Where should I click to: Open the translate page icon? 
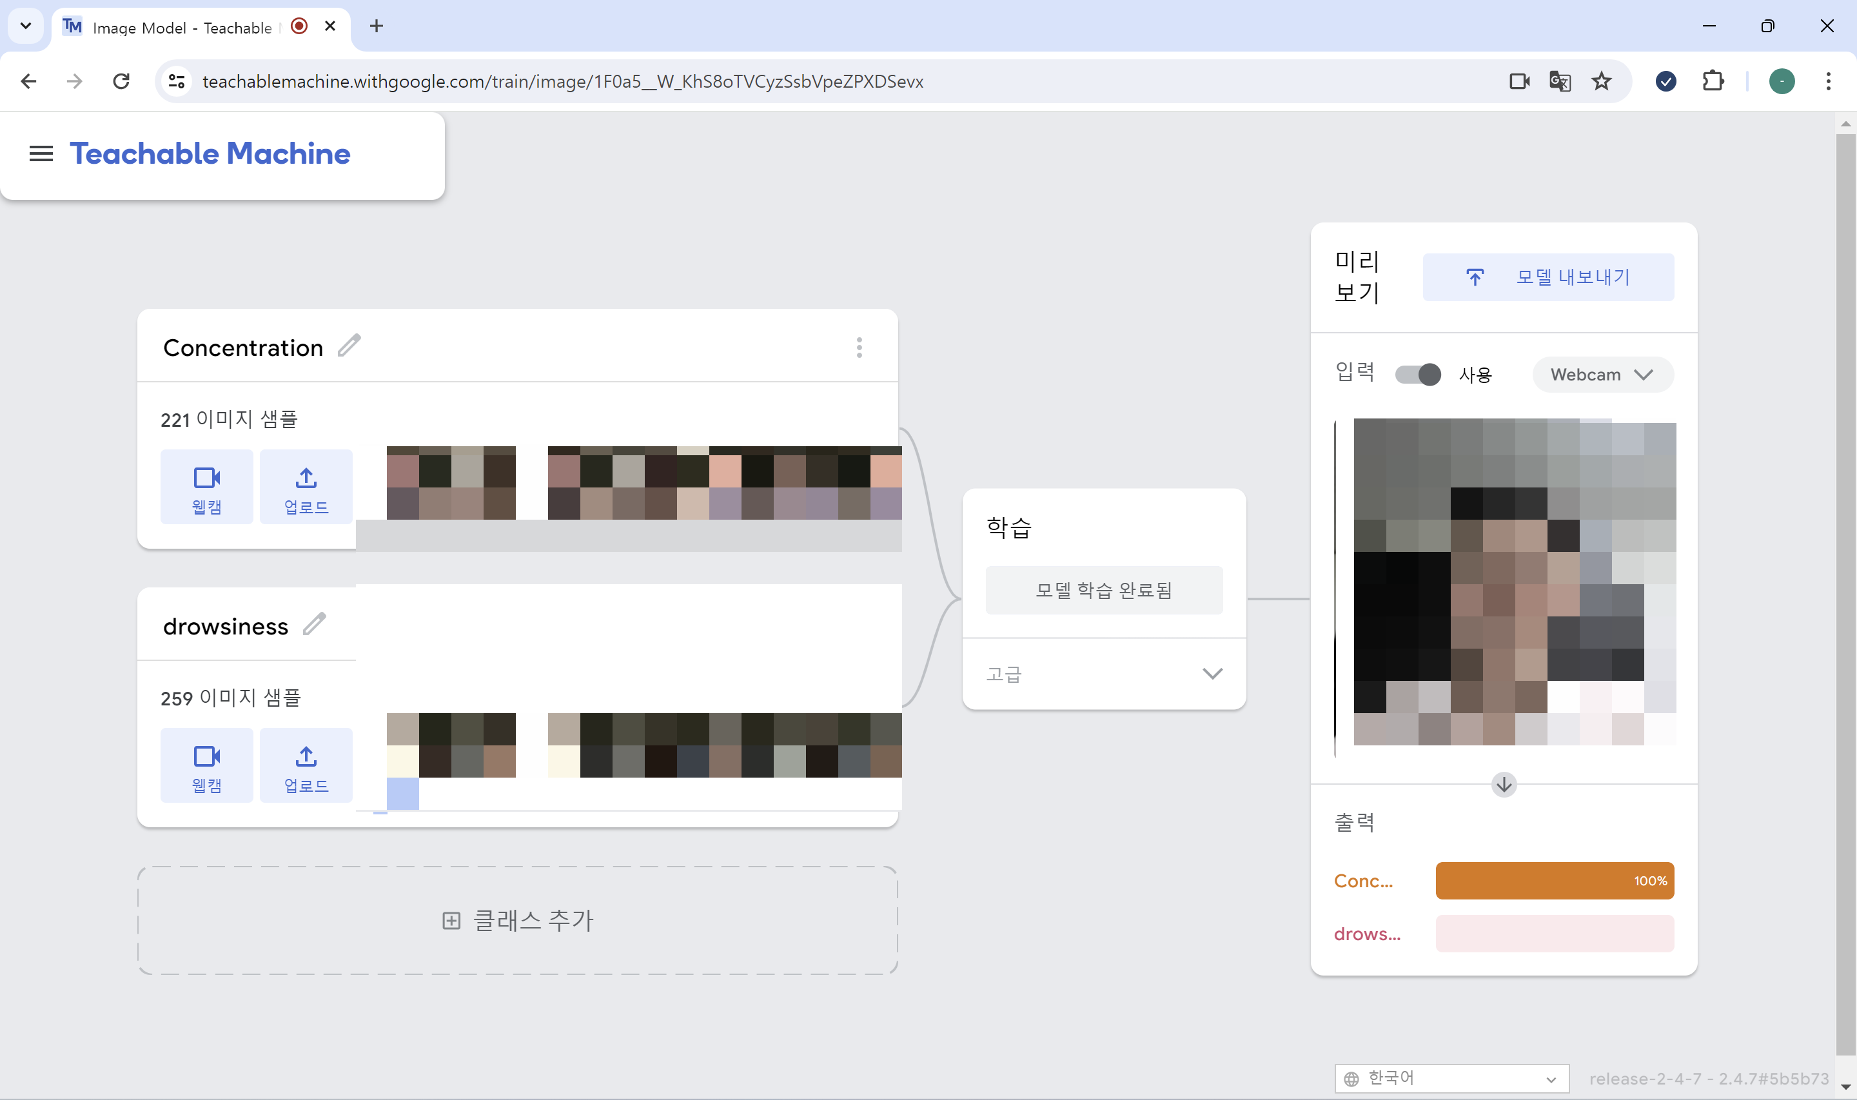pyautogui.click(x=1560, y=81)
